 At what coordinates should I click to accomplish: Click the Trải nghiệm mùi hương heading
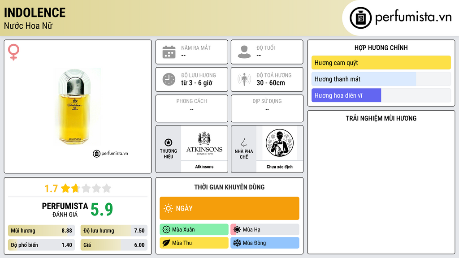click(381, 118)
